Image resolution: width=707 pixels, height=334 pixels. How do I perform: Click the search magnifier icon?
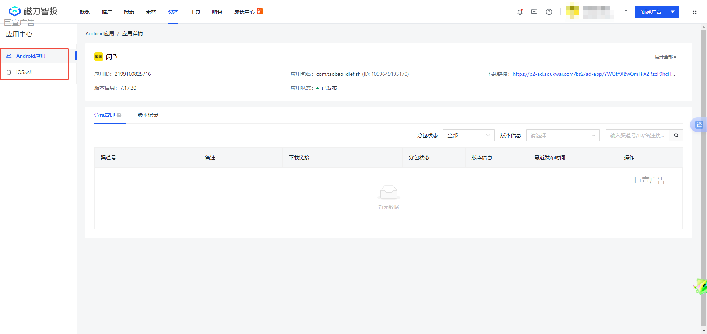(676, 135)
